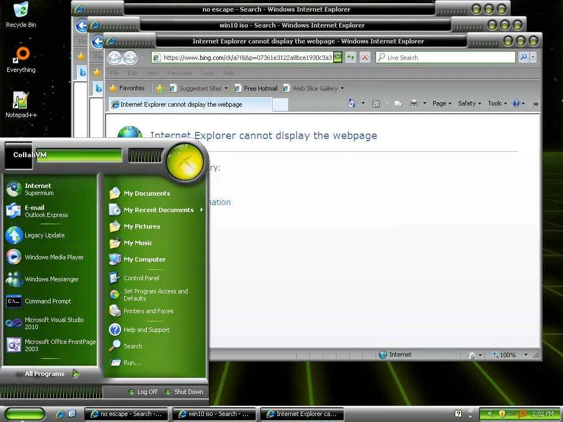Open My Computer
Image resolution: width=563 pixels, height=422 pixels.
click(156, 259)
